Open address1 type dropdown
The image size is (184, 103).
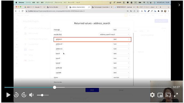click(x=121, y=39)
